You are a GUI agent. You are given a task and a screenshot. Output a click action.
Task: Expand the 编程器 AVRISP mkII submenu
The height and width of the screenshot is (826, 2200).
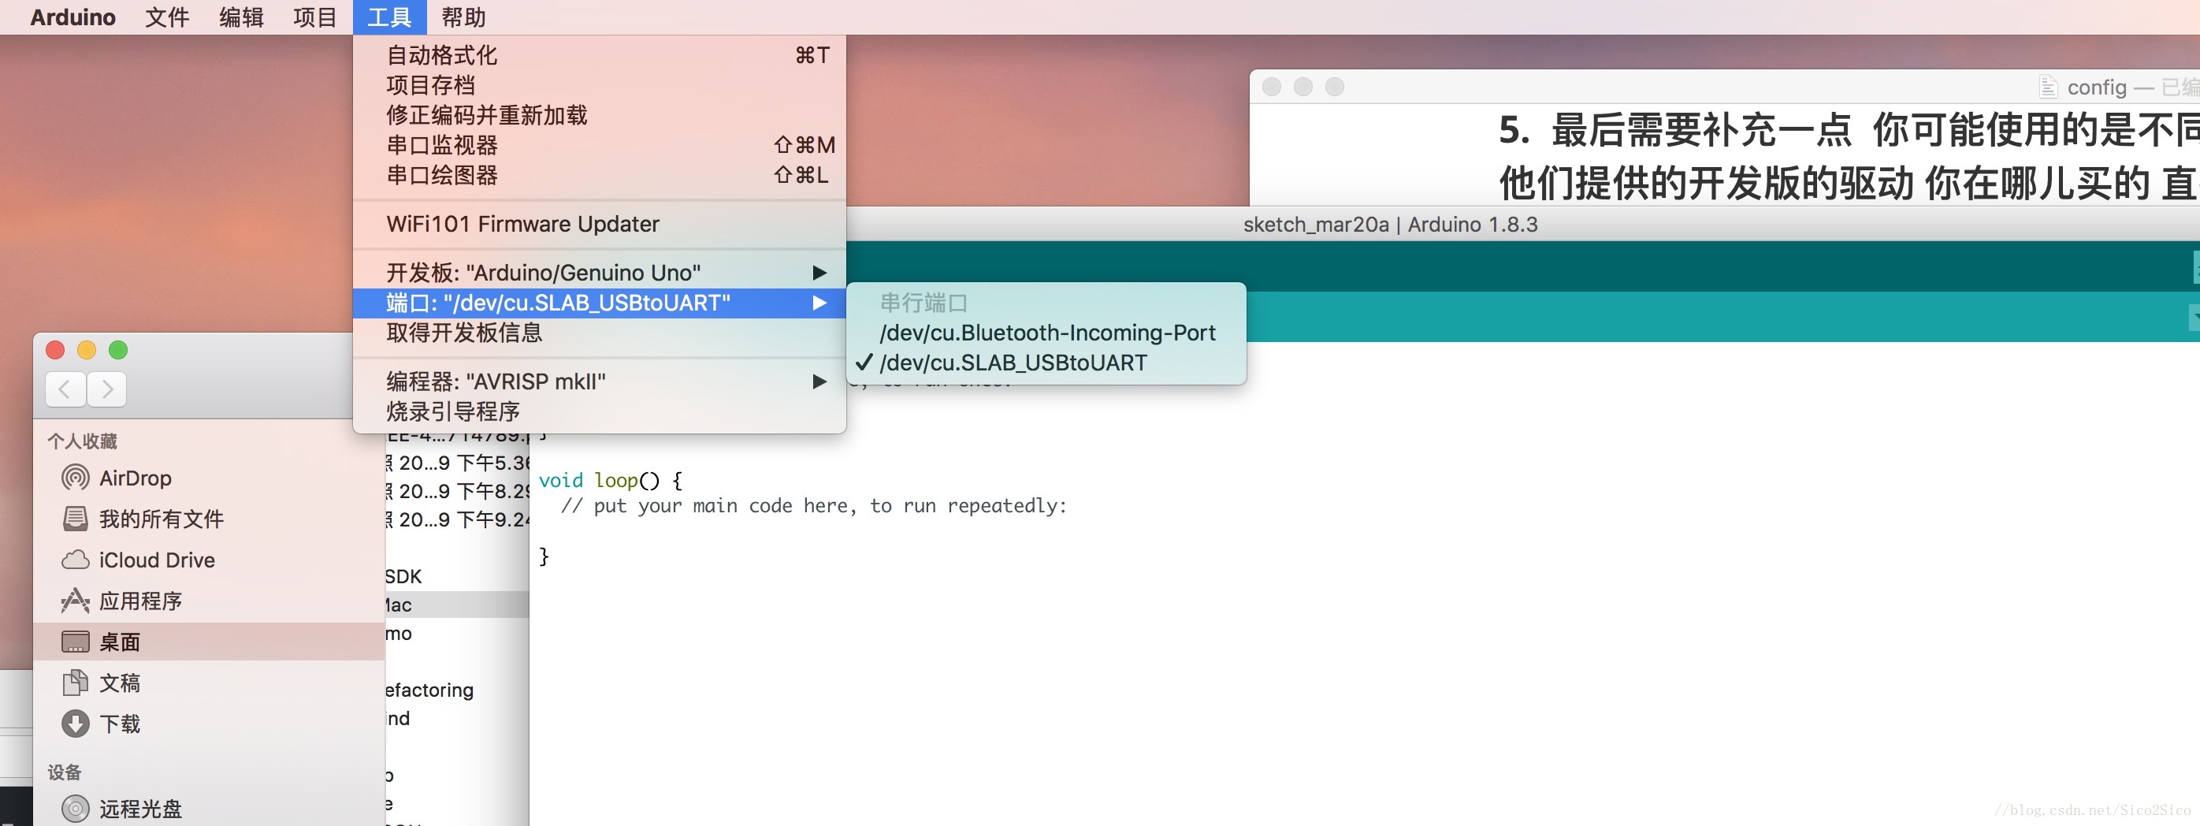coord(599,381)
